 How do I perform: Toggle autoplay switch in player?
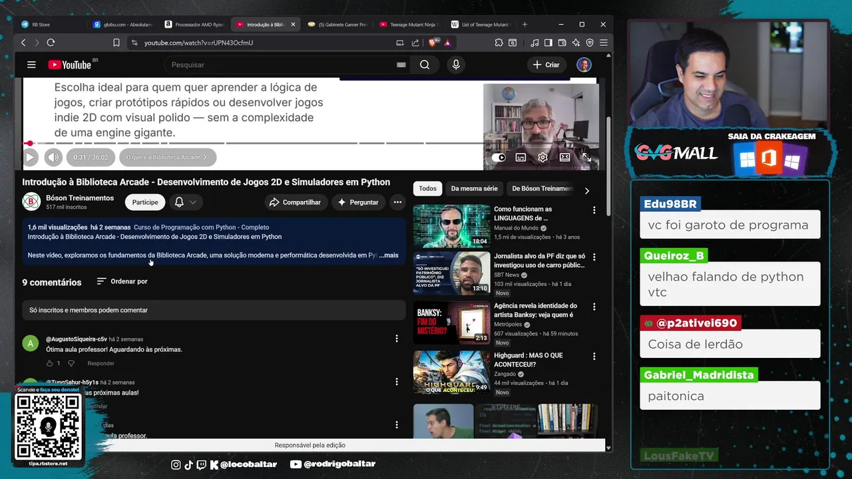tap(499, 158)
